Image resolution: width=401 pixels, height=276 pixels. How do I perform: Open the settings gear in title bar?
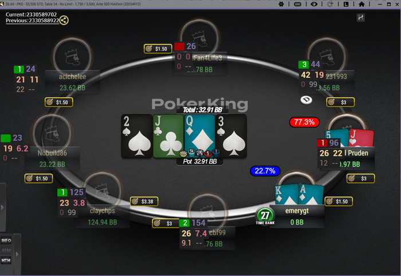281,4
